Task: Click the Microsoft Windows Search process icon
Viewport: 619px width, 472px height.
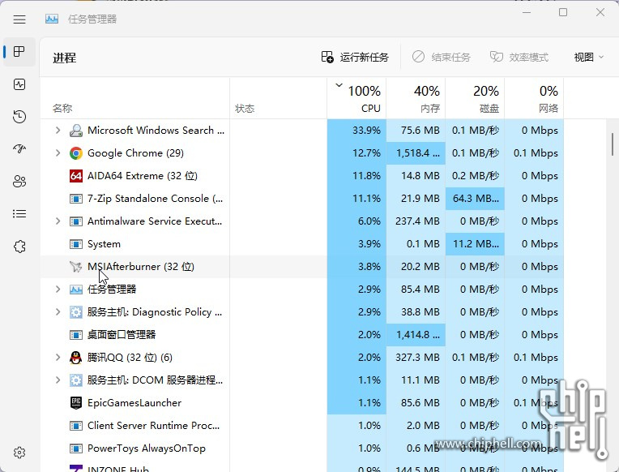Action: [76, 131]
